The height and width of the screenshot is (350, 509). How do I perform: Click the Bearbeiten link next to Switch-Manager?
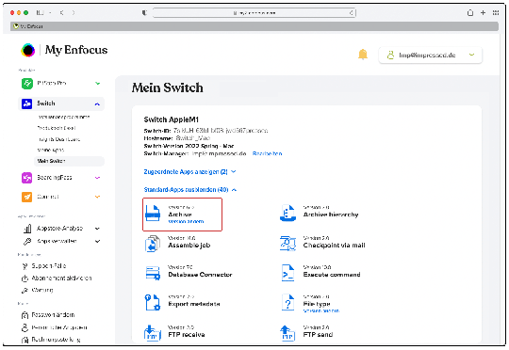pyautogui.click(x=267, y=153)
